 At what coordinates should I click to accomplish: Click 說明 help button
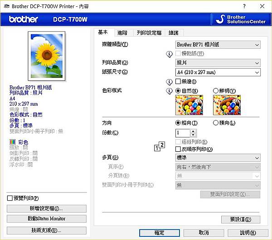[248, 233]
